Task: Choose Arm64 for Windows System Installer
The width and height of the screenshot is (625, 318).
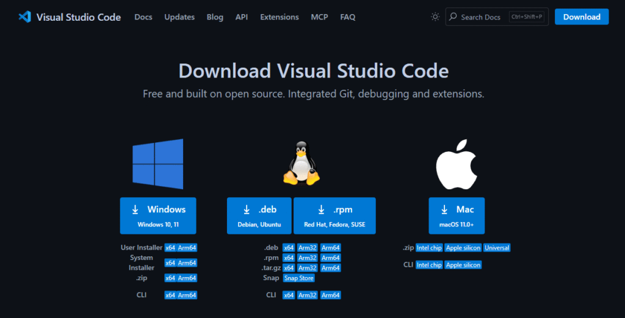Action: pyautogui.click(x=187, y=263)
